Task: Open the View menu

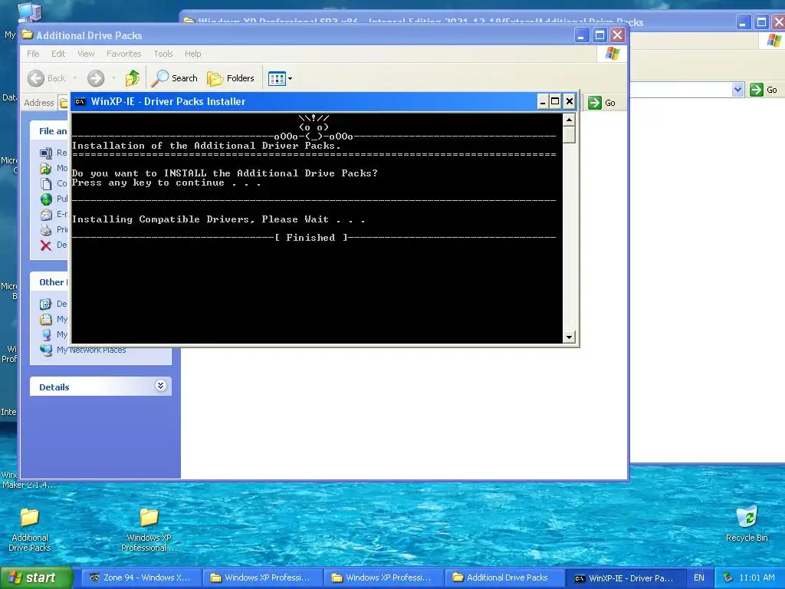Action: tap(86, 54)
